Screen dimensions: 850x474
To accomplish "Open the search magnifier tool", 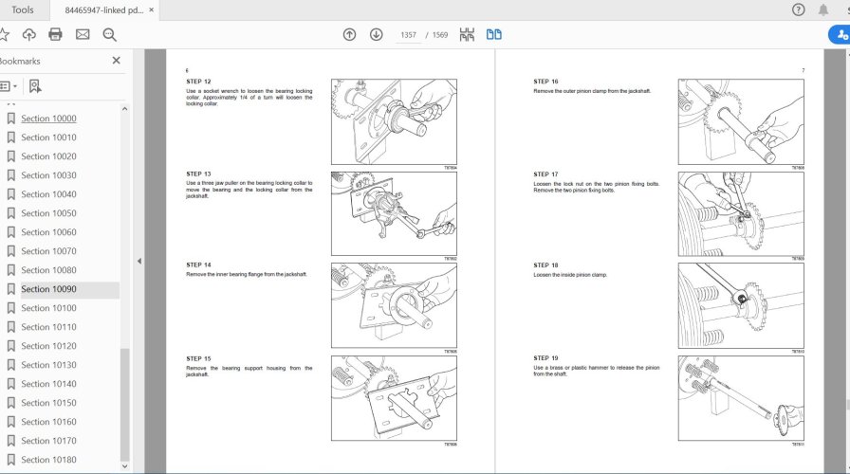I will pos(109,35).
